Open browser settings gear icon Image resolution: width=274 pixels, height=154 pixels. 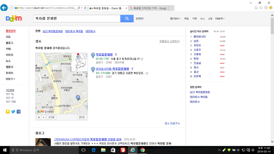pos(266,8)
